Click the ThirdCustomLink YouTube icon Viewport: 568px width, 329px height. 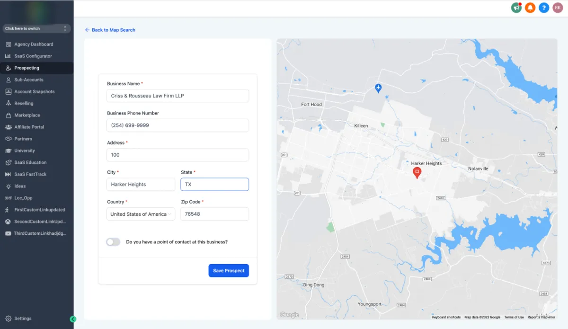[9, 233]
